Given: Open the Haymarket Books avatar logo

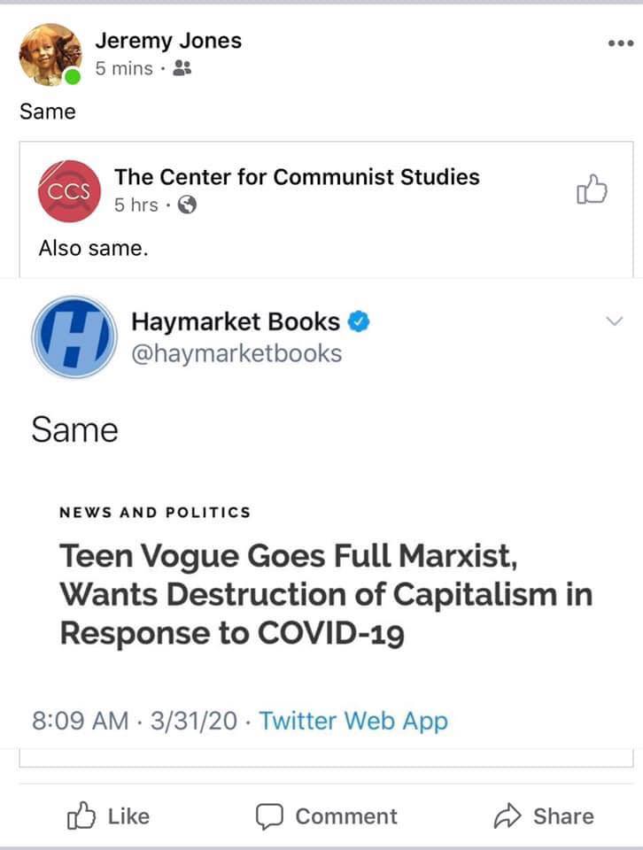Looking at the screenshot, I should (74, 336).
